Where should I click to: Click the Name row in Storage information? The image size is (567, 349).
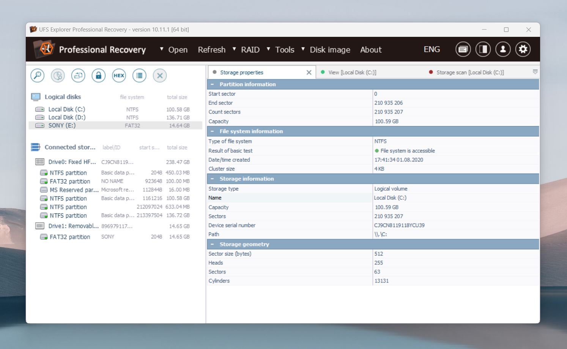373,198
